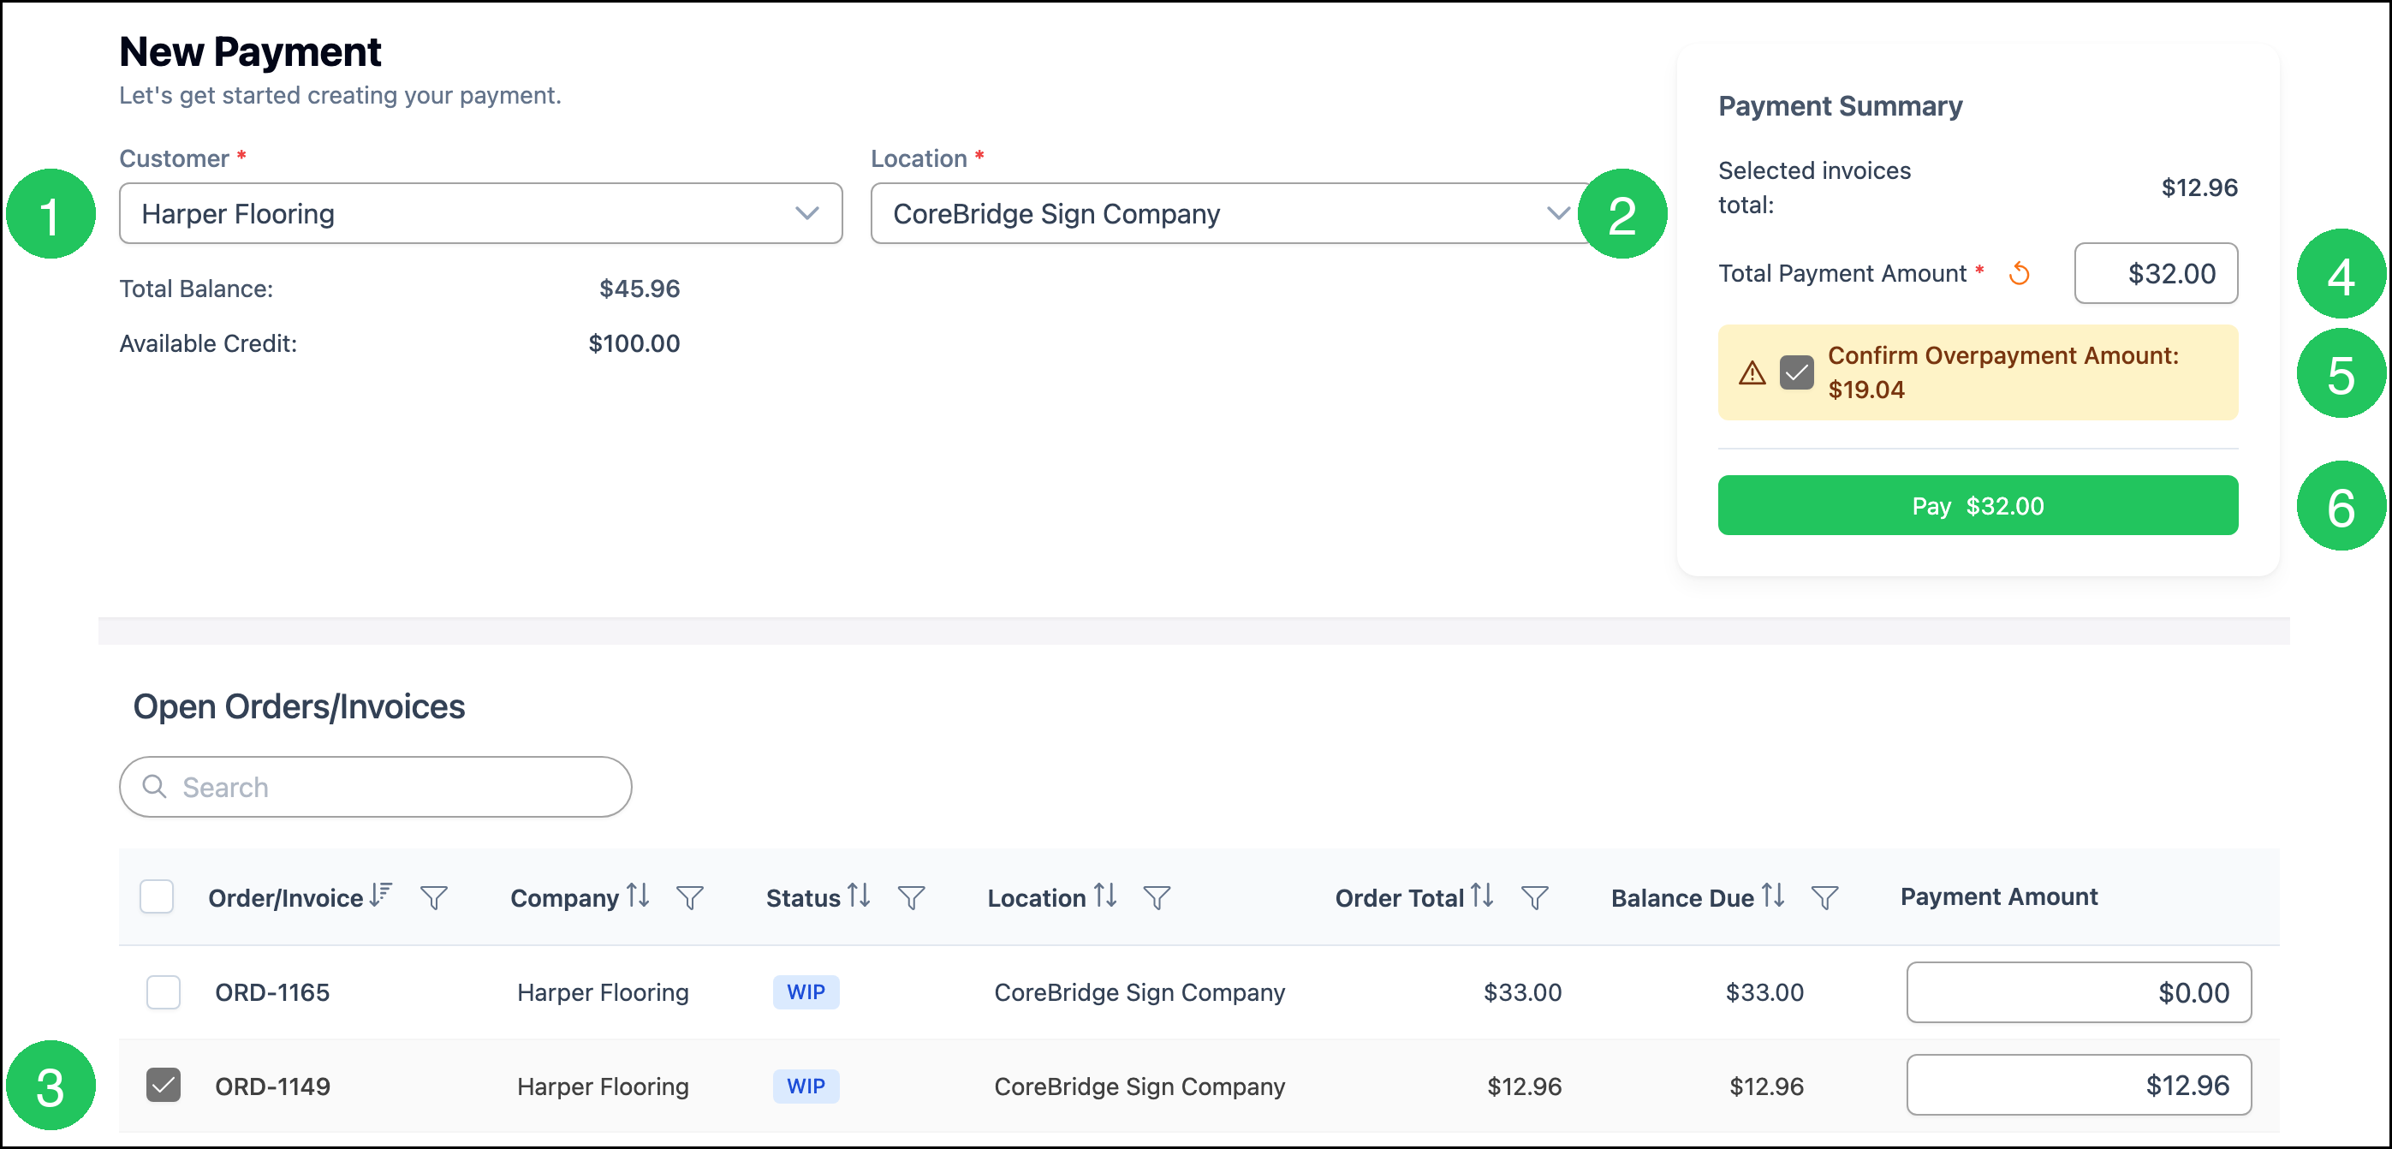Viewport: 2392px width, 1149px height.
Task: Click the Pay $32.00 button
Action: pyautogui.click(x=1978, y=505)
